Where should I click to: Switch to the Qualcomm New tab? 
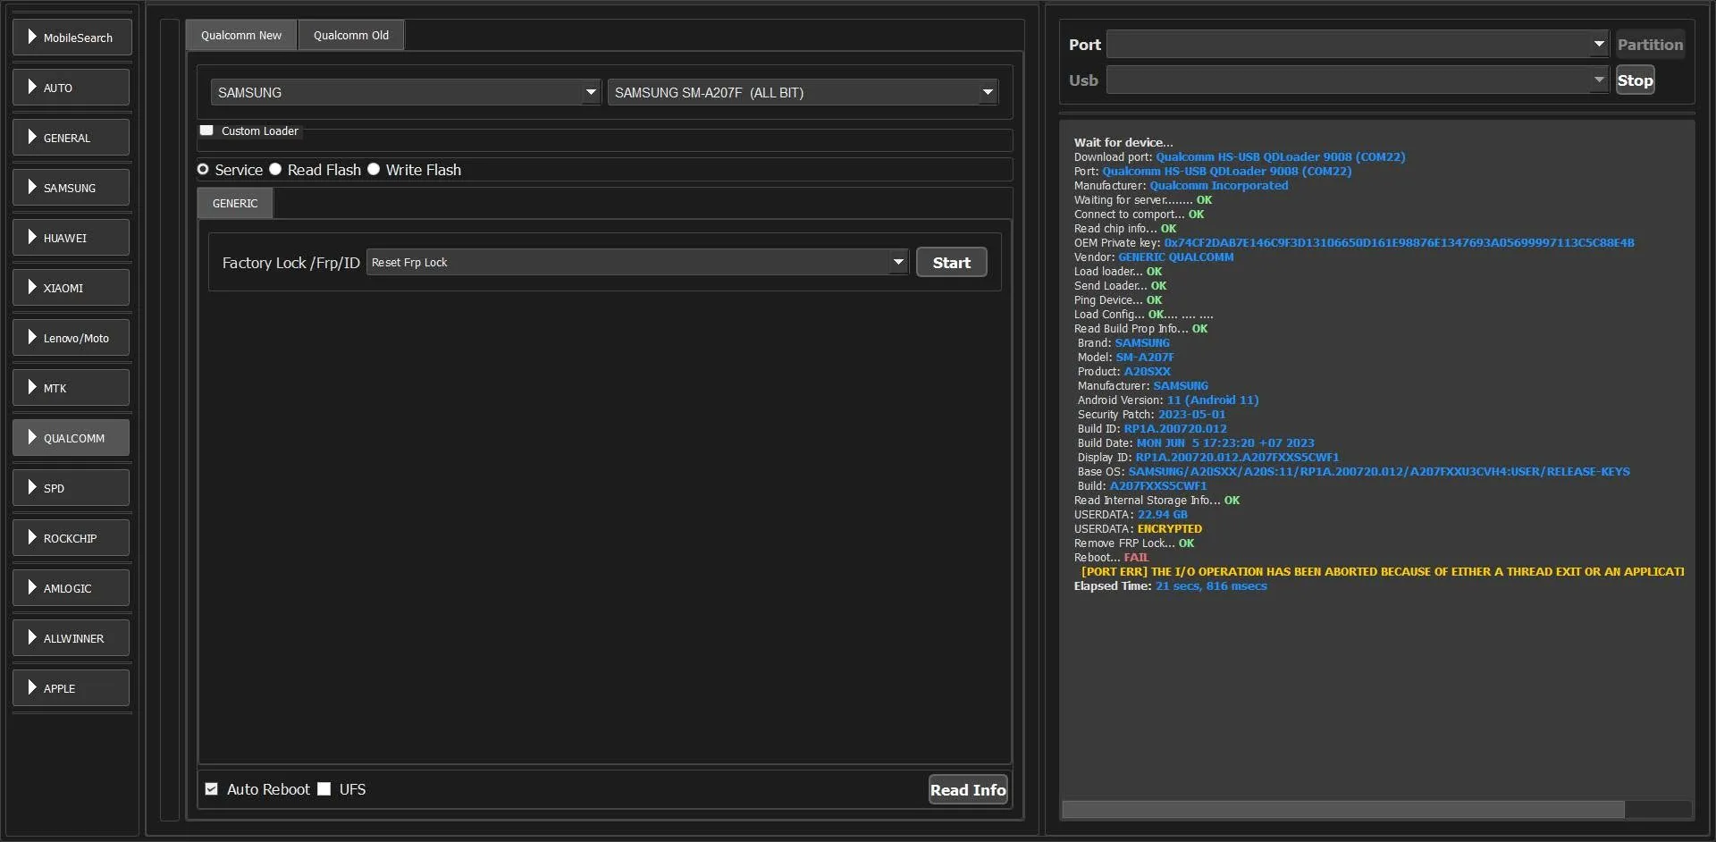click(241, 36)
